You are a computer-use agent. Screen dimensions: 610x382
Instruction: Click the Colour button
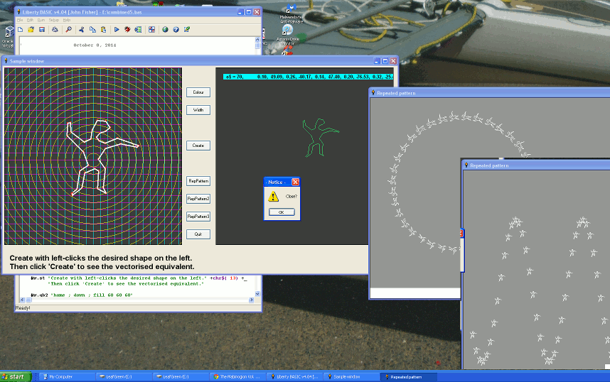(x=198, y=92)
